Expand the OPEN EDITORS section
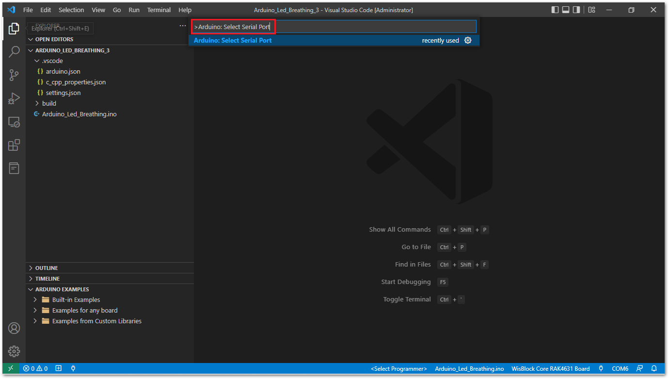The image size is (669, 379). click(x=110, y=39)
